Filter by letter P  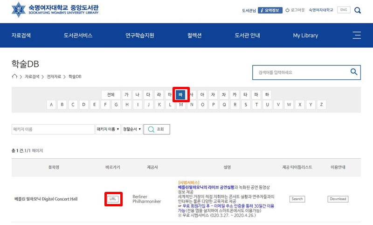coord(214,105)
